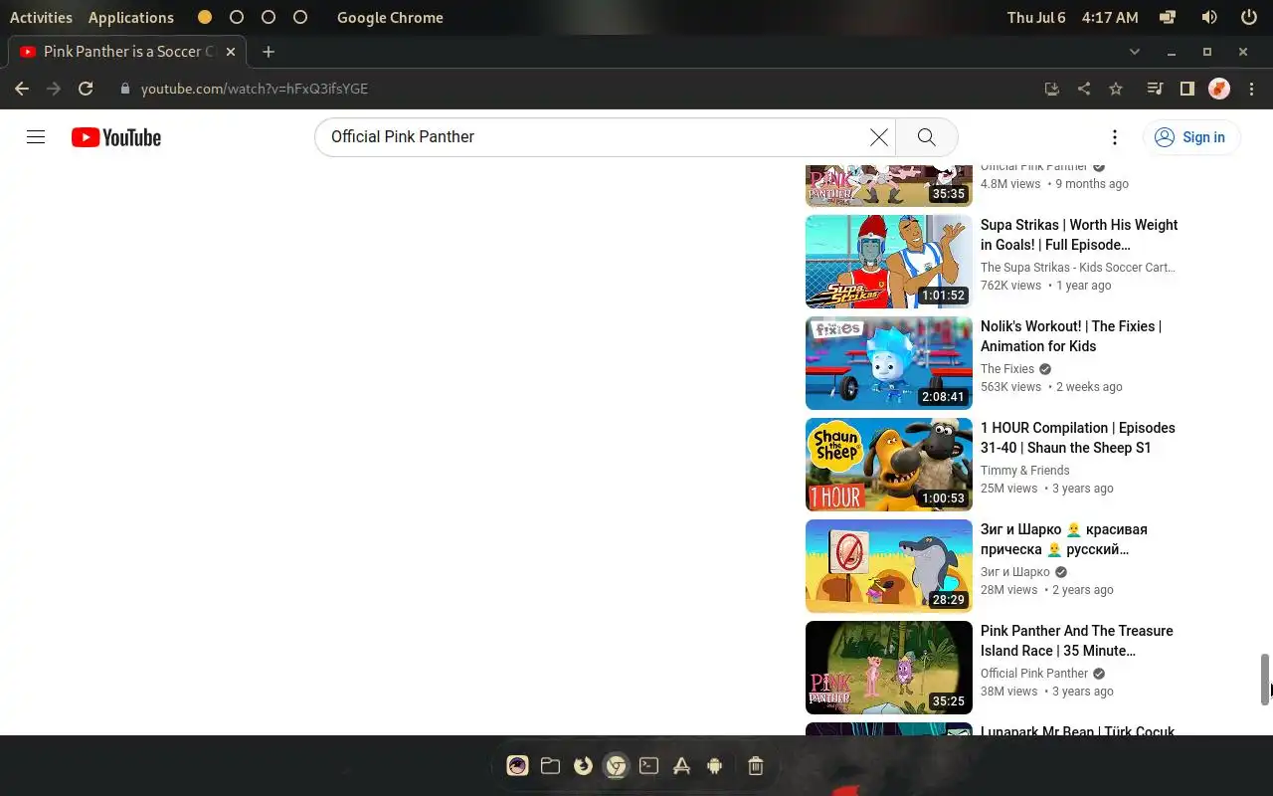This screenshot has width=1273, height=796.
Task: Open the Chrome profile avatar
Action: coord(1219,89)
